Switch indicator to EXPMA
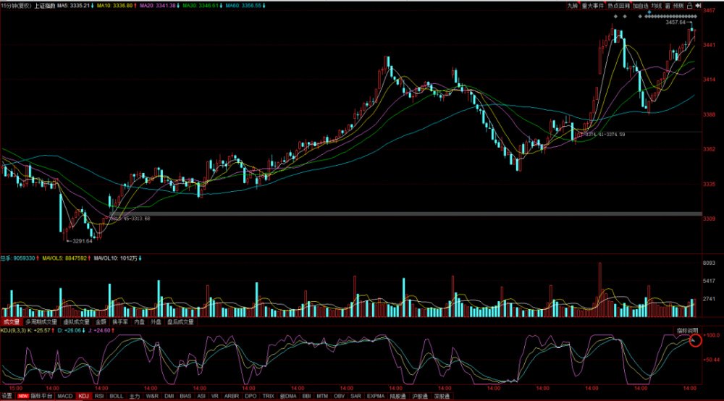This screenshot has height=401, width=724. tap(376, 396)
